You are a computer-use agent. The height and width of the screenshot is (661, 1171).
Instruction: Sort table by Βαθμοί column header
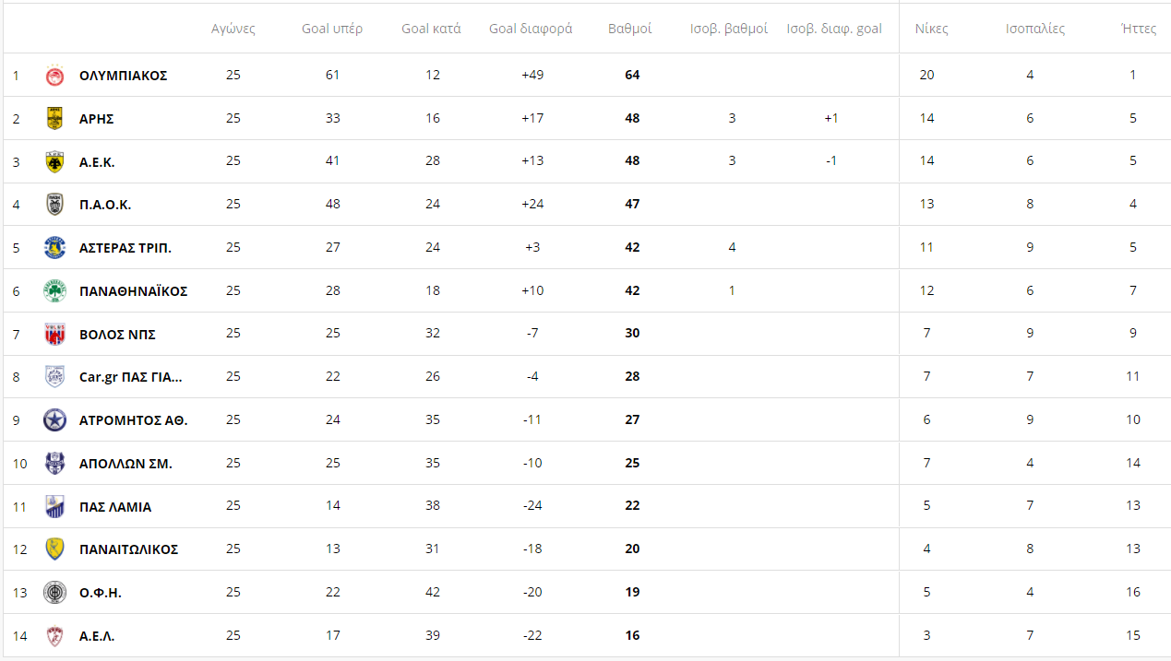click(x=630, y=29)
